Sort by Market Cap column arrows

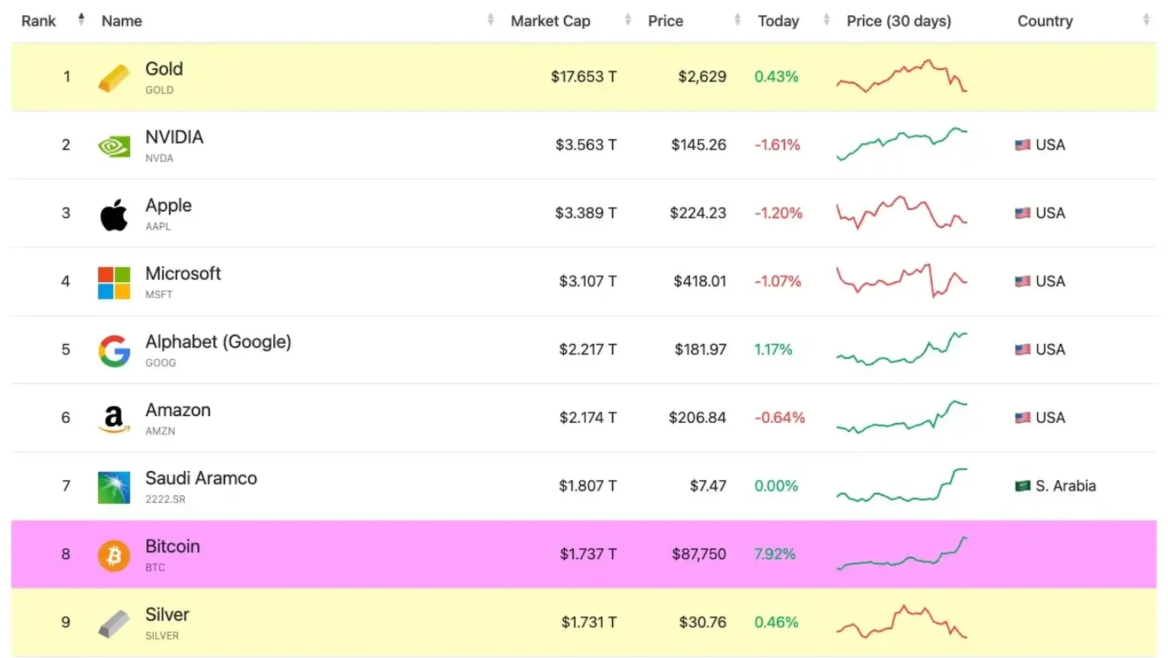(628, 21)
